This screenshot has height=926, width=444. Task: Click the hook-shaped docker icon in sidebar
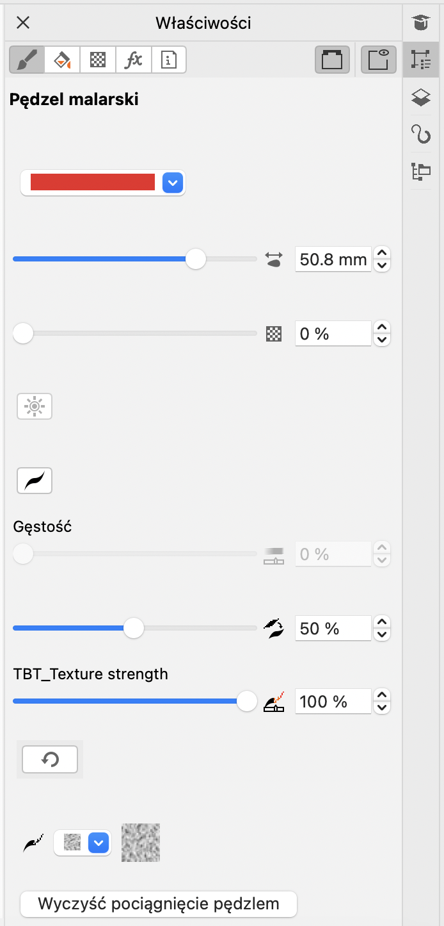tap(420, 135)
